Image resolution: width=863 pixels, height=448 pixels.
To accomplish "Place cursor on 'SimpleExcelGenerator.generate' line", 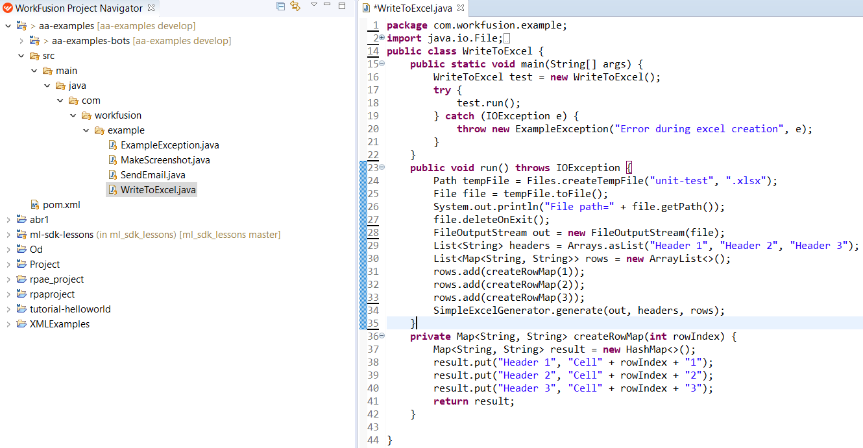I will [x=579, y=311].
